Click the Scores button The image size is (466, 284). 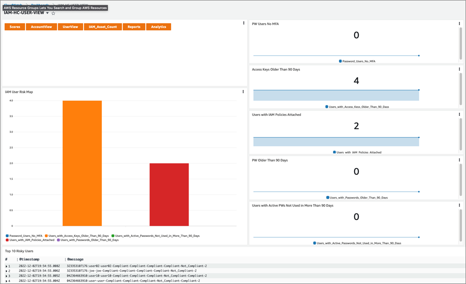15,27
